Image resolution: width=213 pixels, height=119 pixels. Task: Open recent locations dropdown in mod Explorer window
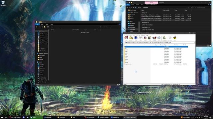41,27
